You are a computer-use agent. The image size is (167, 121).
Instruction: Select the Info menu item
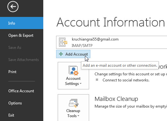(x=21, y=23)
